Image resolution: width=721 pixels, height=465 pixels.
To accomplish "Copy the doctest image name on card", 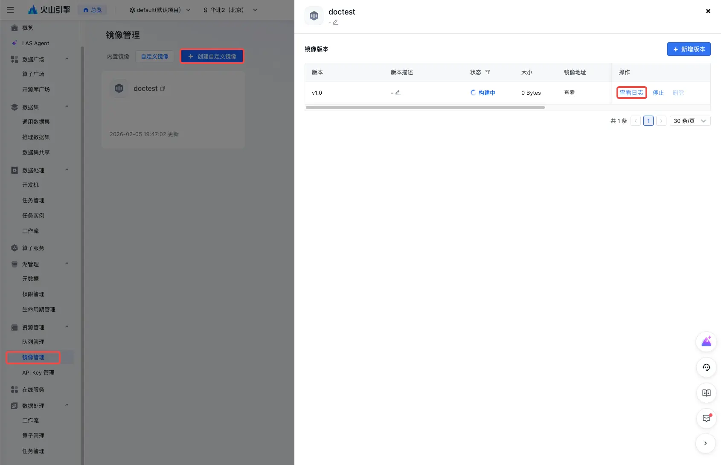I will [x=163, y=88].
